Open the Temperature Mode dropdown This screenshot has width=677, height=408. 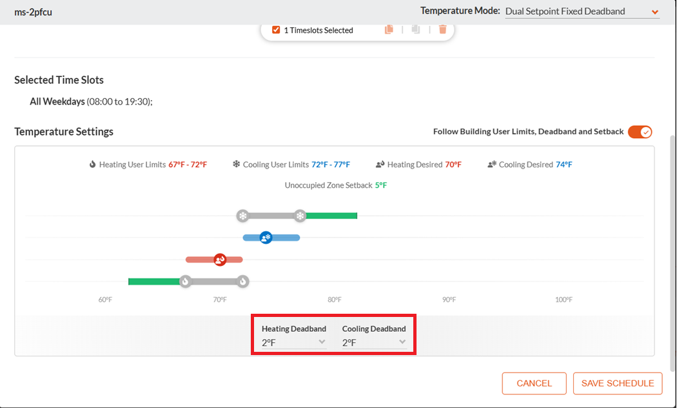[x=582, y=11]
